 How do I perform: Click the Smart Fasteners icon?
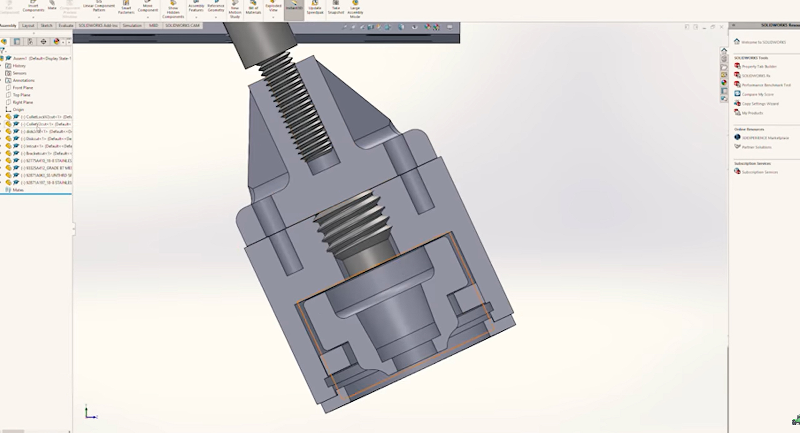tap(126, 7)
